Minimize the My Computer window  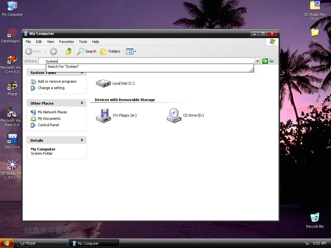click(x=255, y=34)
